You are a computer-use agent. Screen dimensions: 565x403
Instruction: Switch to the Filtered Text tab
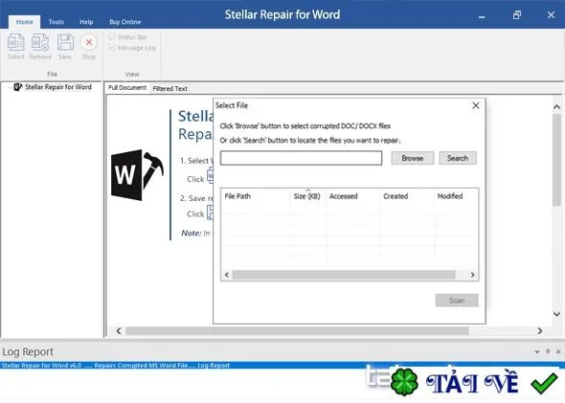click(170, 89)
